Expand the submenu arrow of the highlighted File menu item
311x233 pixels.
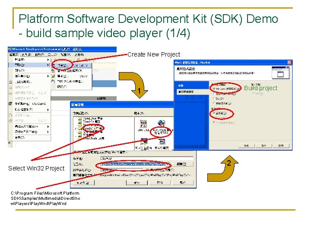pos(48,65)
